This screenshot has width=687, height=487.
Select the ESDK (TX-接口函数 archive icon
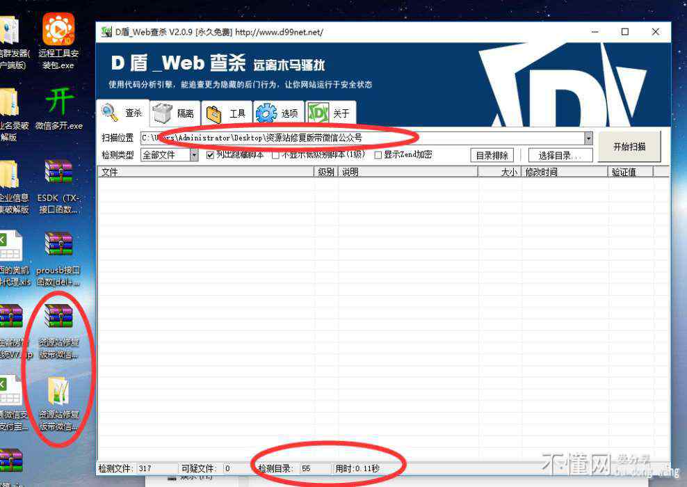pyautogui.click(x=58, y=187)
